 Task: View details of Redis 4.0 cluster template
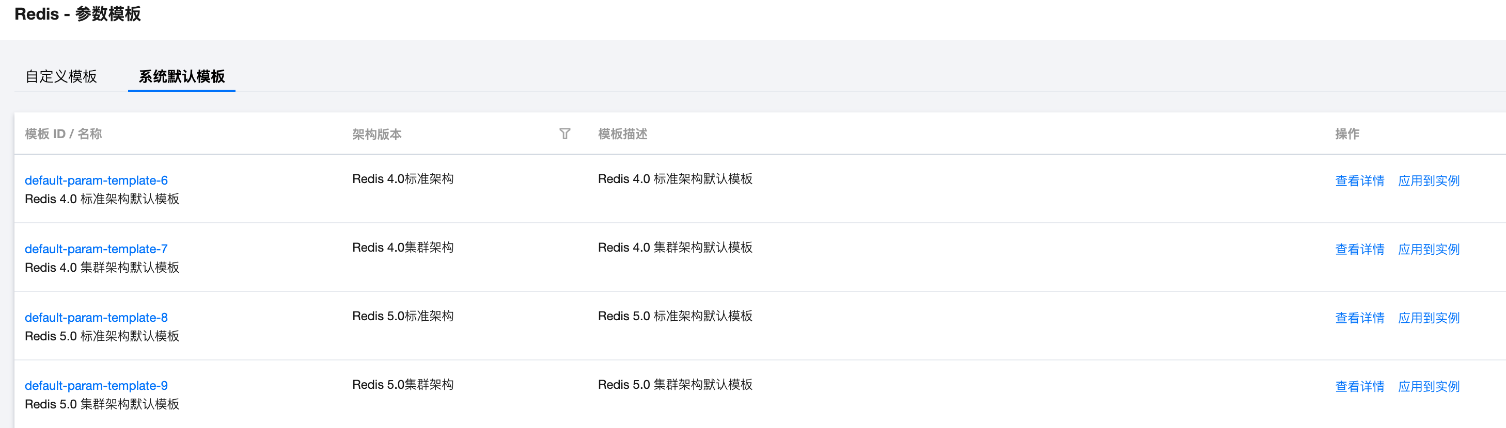1359,250
